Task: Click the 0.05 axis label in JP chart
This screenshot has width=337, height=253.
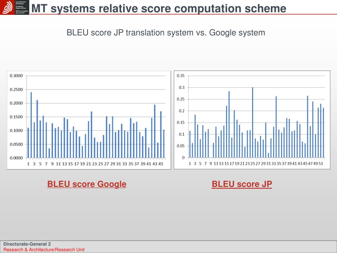Action: click(x=181, y=146)
